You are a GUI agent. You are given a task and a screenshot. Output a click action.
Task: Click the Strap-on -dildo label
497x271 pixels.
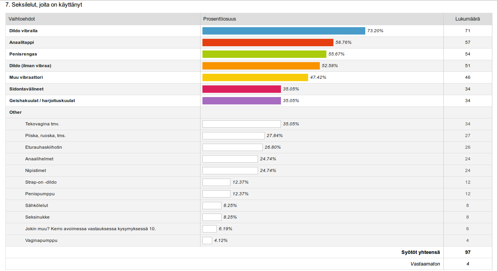point(41,182)
